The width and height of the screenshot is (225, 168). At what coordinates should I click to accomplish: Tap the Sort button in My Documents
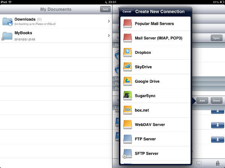click(x=105, y=9)
